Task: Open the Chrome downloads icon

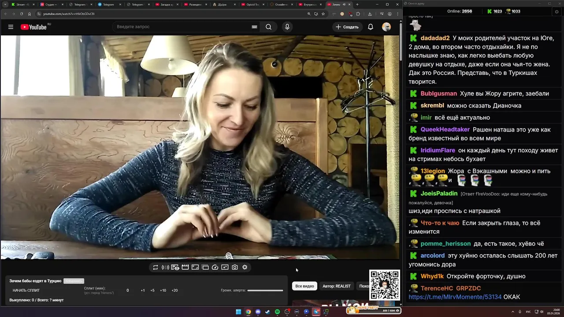Action: (370, 14)
